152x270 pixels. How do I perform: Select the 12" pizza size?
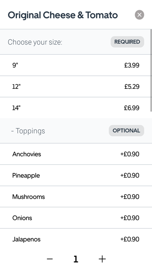pyautogui.click(x=75, y=87)
